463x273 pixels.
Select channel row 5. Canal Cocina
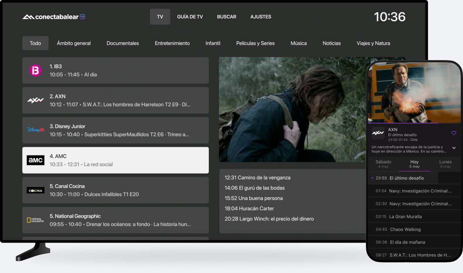(x=116, y=190)
